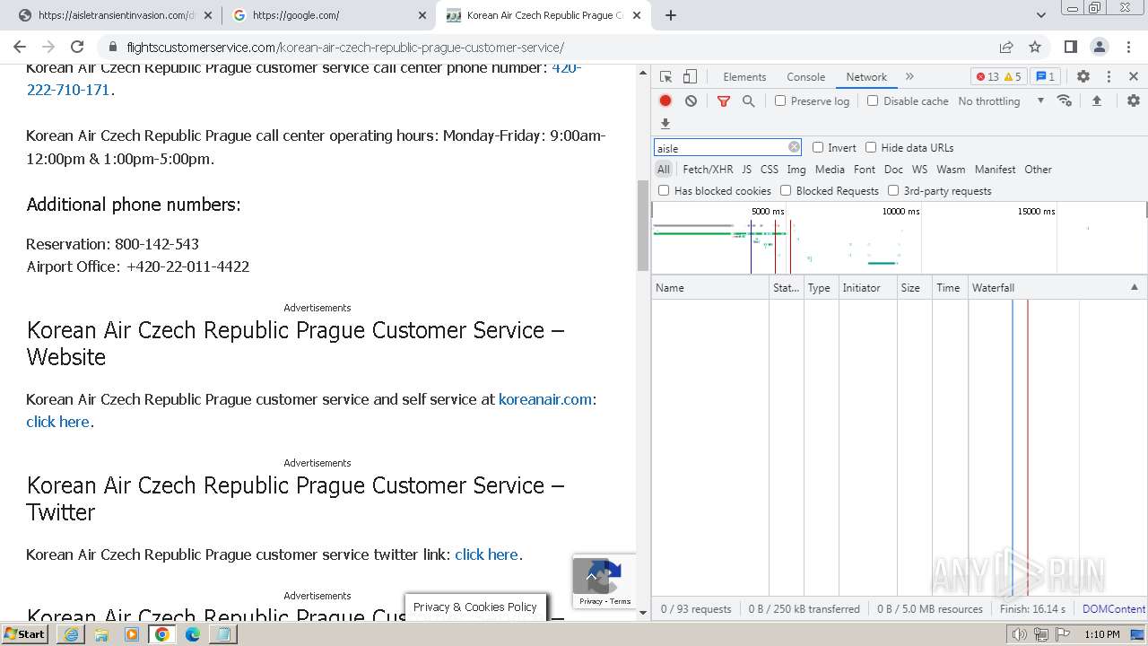The width and height of the screenshot is (1148, 646).
Task: Open Internet Explorer from the taskbar
Action: point(71,633)
